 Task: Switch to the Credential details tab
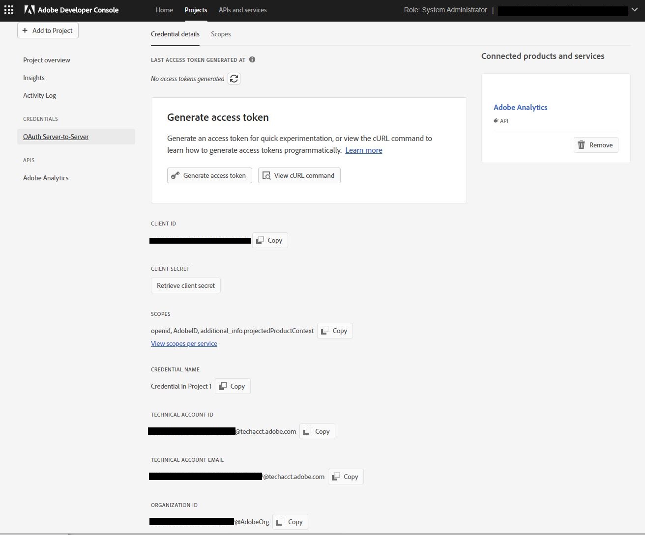coord(175,34)
